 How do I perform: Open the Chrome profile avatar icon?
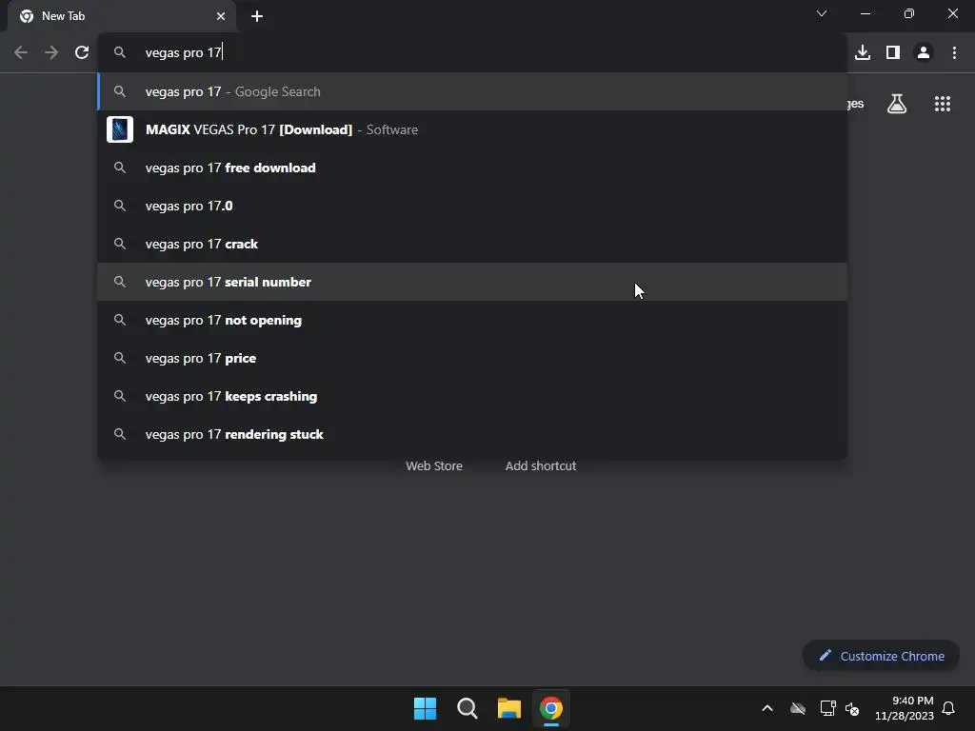click(924, 53)
